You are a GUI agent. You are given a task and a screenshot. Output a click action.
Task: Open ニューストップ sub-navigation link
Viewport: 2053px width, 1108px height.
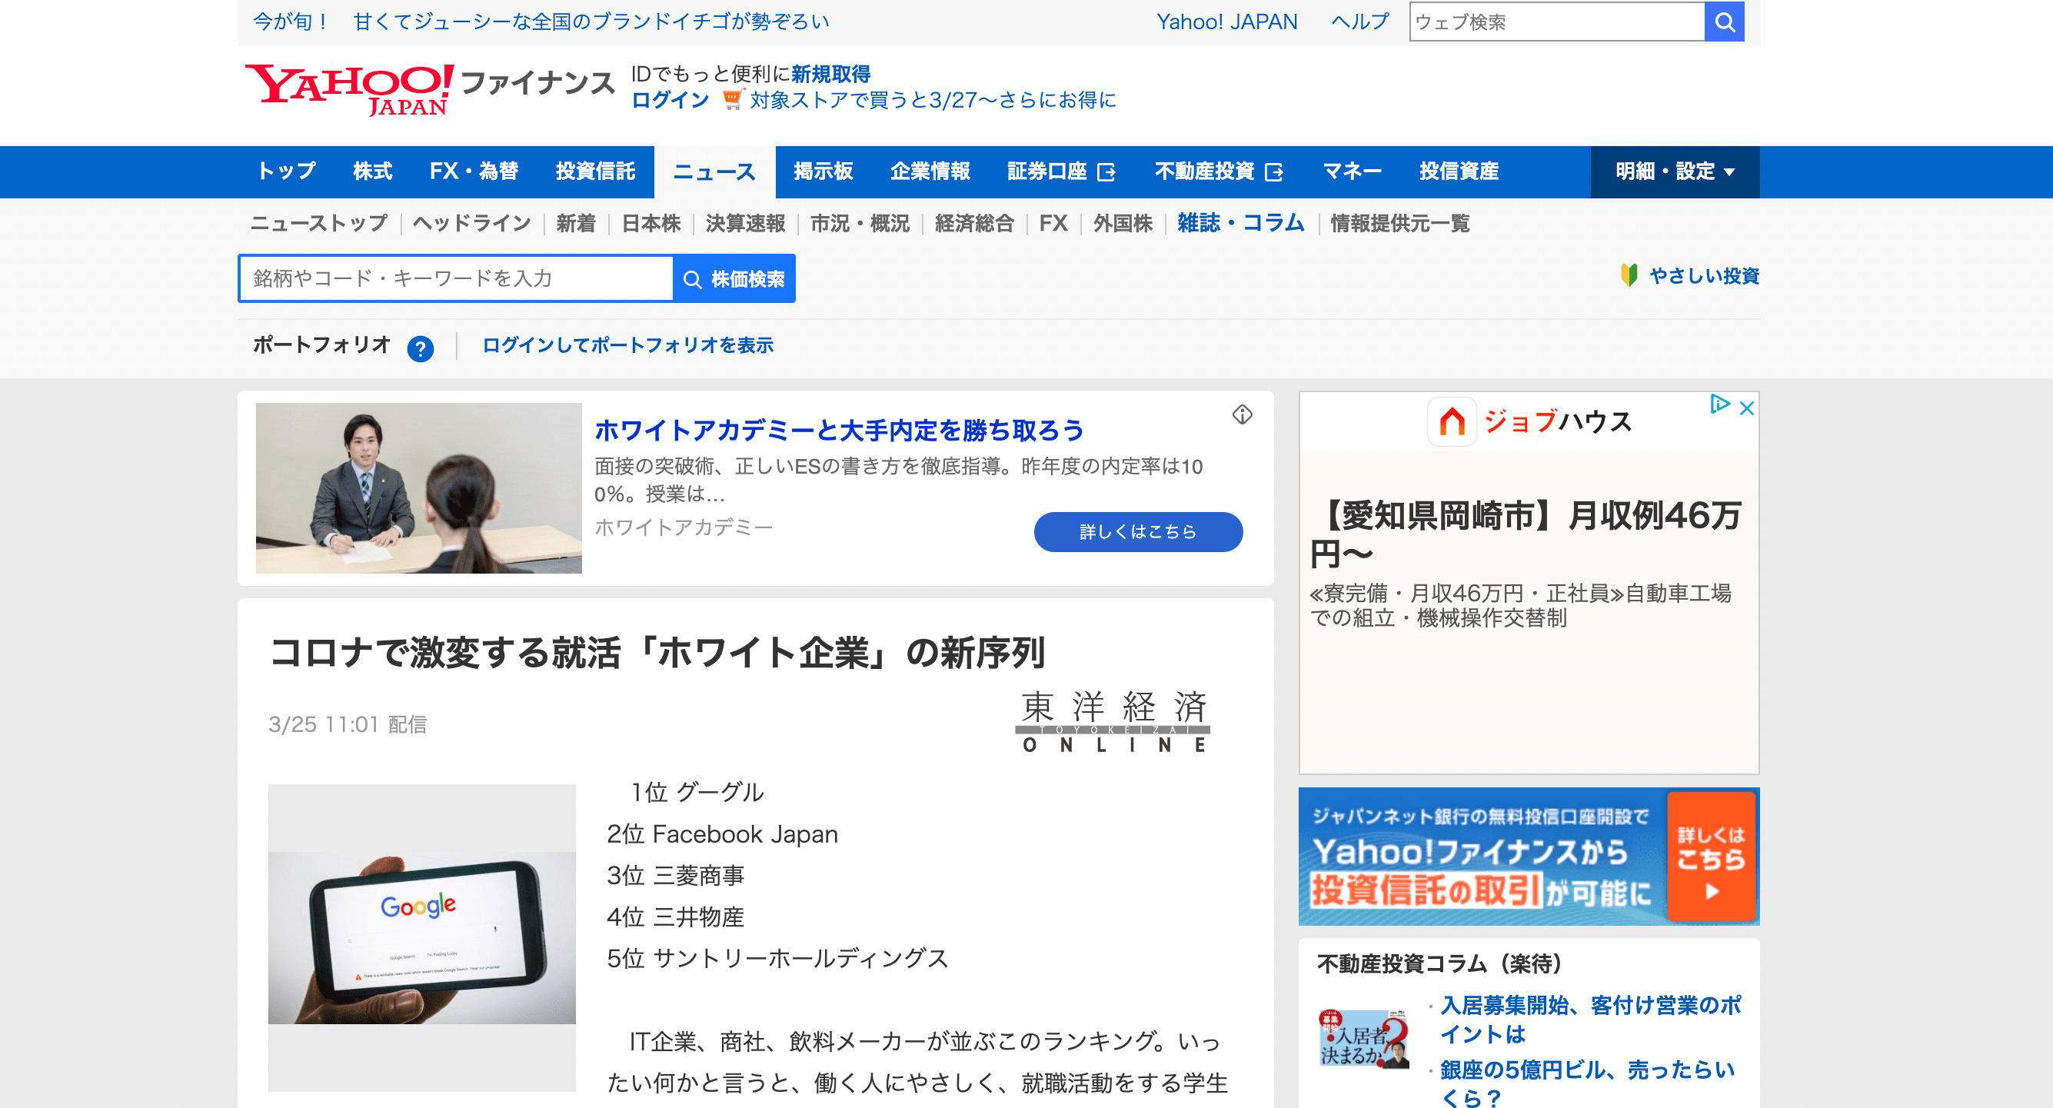coord(319,223)
